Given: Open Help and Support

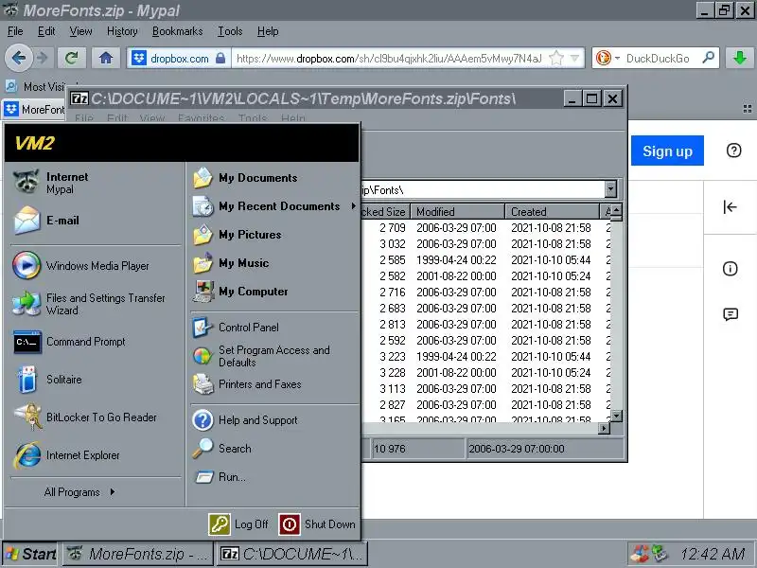Looking at the screenshot, I should (x=245, y=420).
